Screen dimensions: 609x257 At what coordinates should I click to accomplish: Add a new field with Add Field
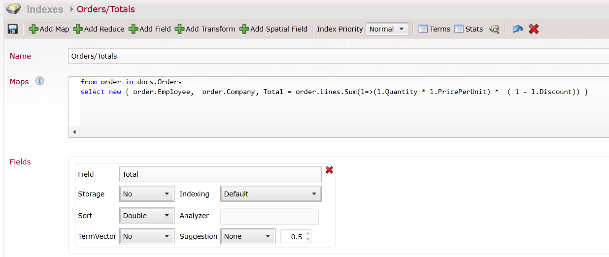point(150,29)
